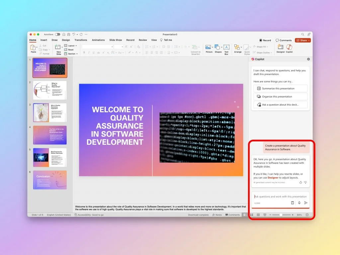
Task: Activate the microphone in Copilot prompt
Action: coord(299,203)
